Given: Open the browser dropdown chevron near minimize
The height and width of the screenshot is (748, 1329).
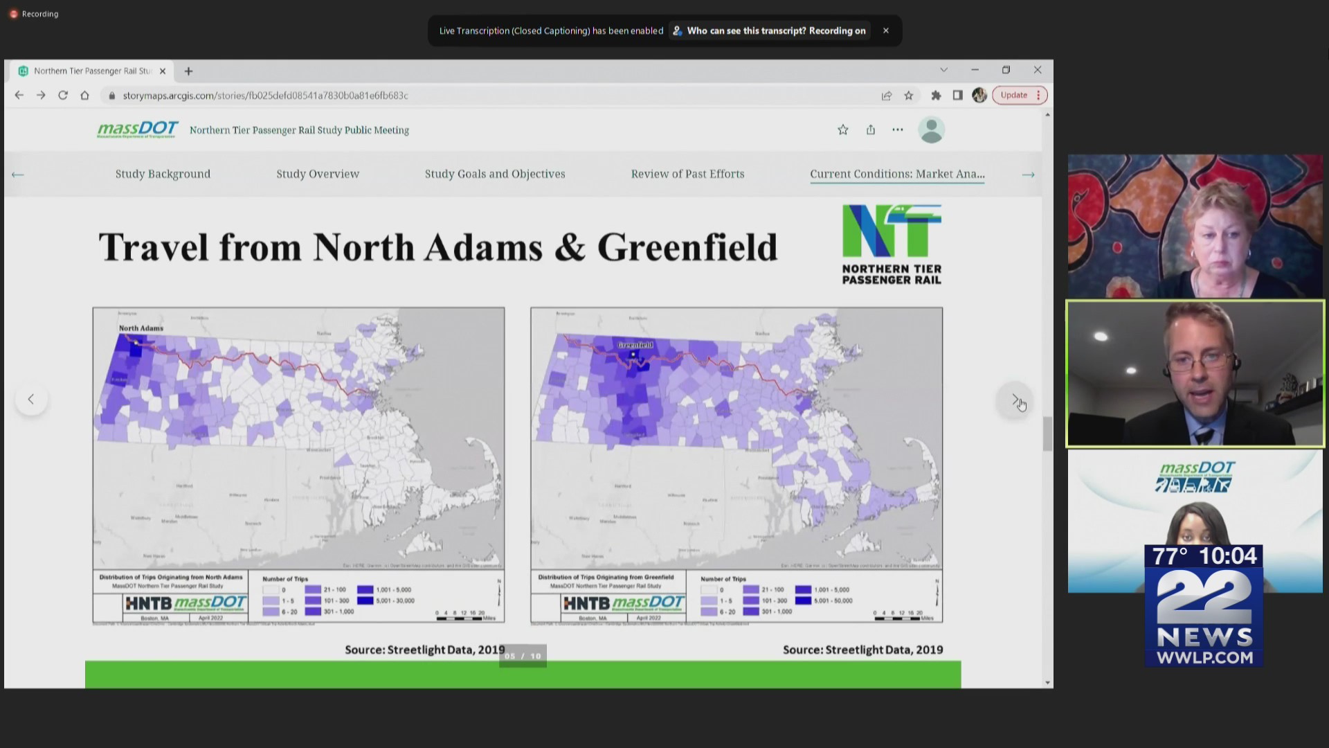Looking at the screenshot, I should pos(944,69).
